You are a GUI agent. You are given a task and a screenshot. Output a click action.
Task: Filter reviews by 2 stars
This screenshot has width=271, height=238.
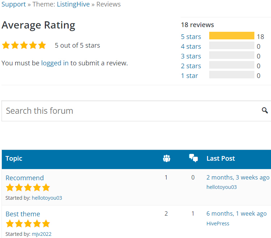click(191, 66)
